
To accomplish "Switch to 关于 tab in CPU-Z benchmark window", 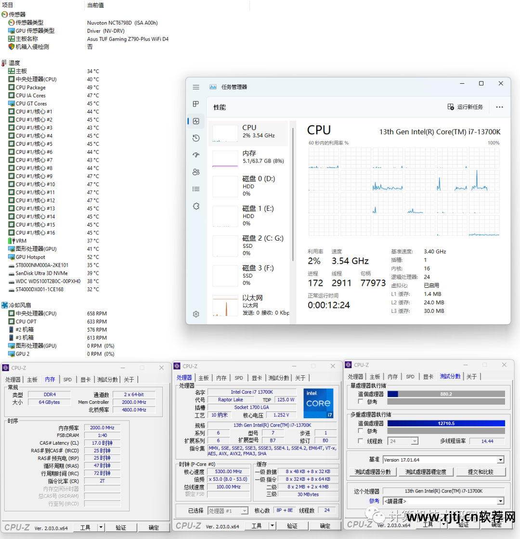I will point(471,376).
